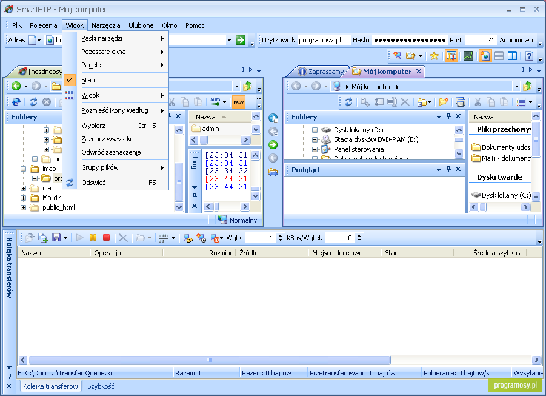546x396 pixels.
Task: Click the new folder icon in local toolbar
Action: pyautogui.click(x=443, y=102)
